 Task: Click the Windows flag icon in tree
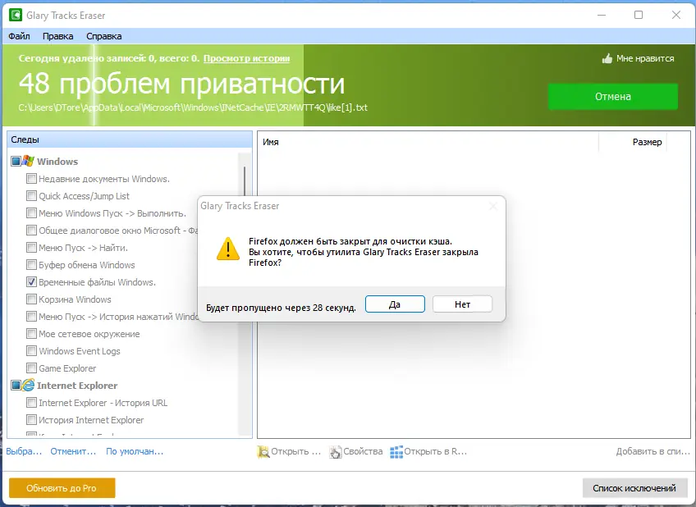pos(29,161)
